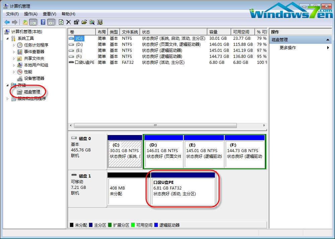Image resolution: width=335 pixels, height=239 pixels.
Task: Select 磁盘管理 in the left tree
Action: pos(32,92)
